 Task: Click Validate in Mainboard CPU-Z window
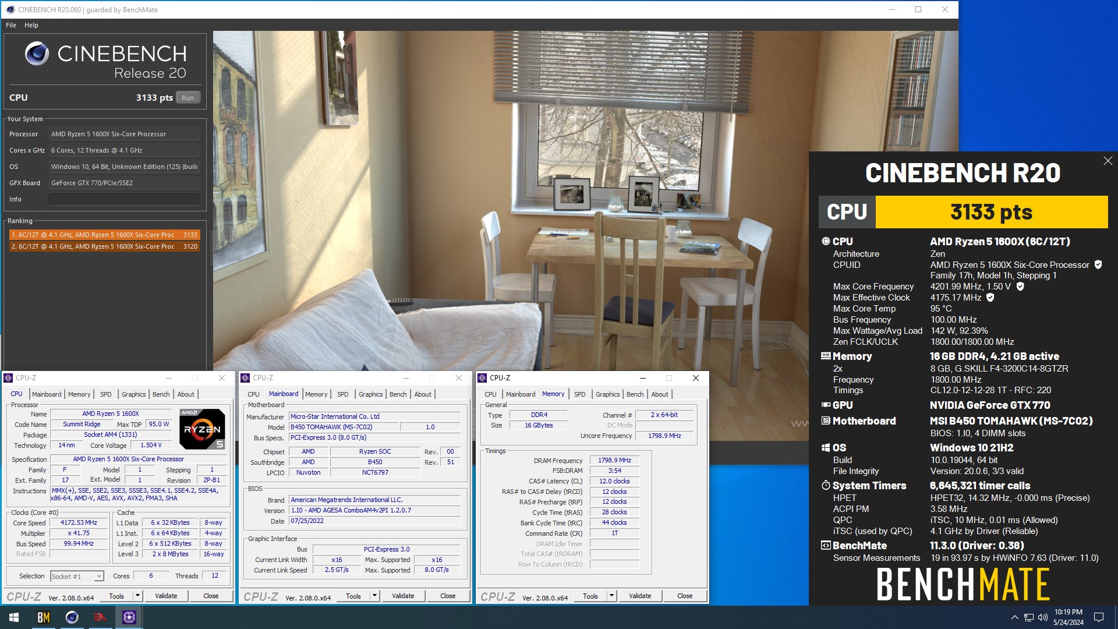403,596
